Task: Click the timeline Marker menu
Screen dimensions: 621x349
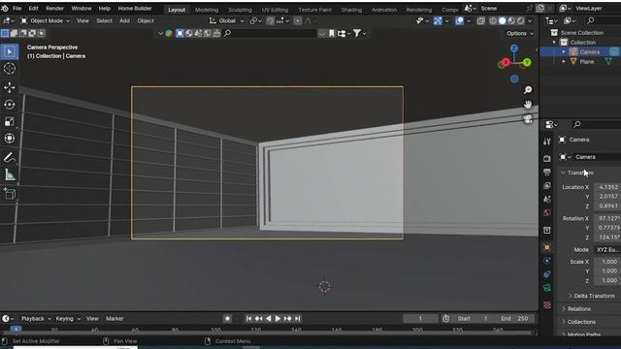Action: 114,319
